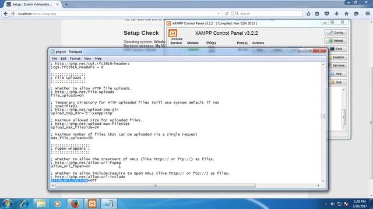Reload the page in Firefox
The image size is (373, 209).
tap(227, 14)
